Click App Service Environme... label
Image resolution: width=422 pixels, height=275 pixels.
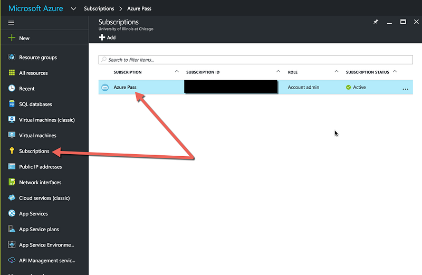[46, 245]
